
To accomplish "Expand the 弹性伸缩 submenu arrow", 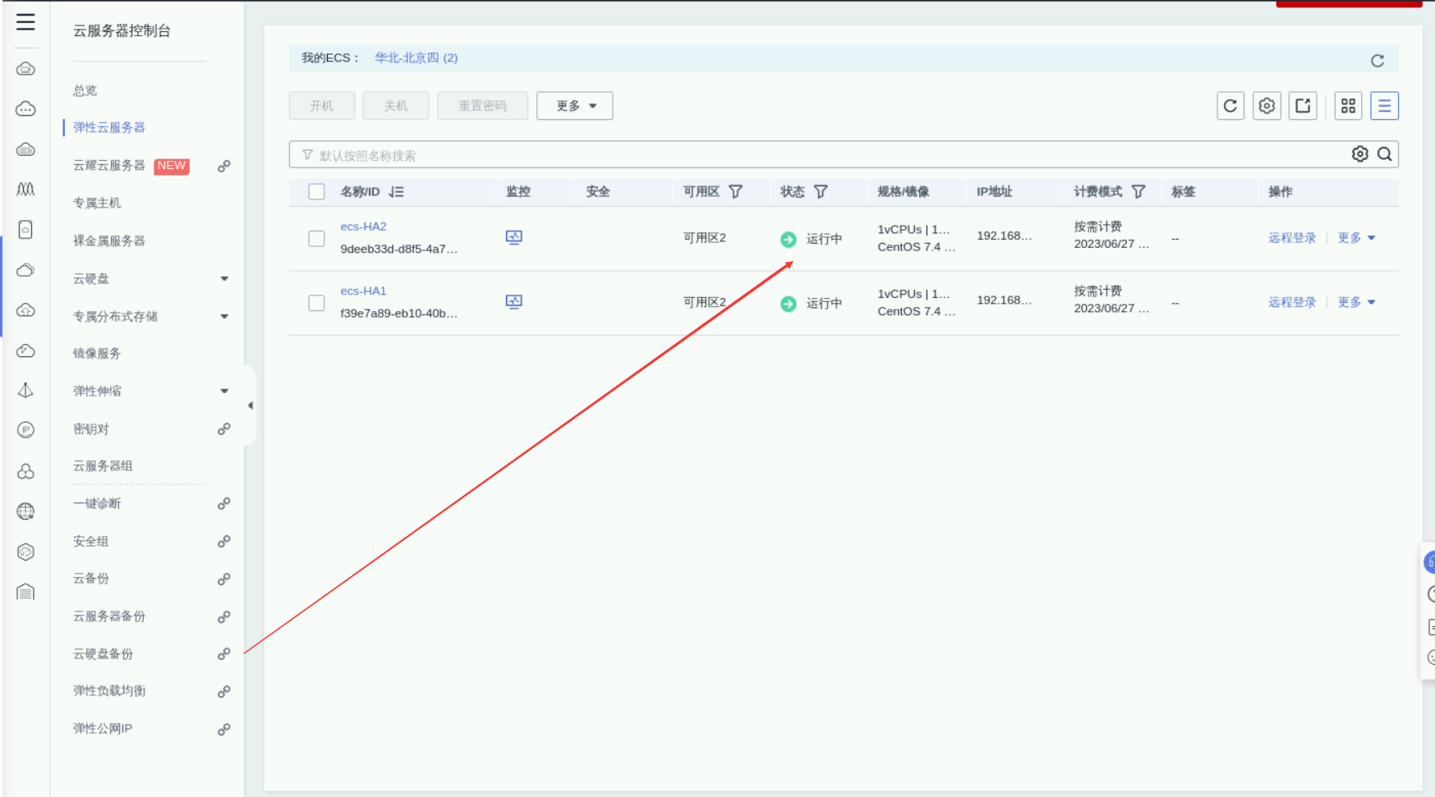I will tap(224, 392).
